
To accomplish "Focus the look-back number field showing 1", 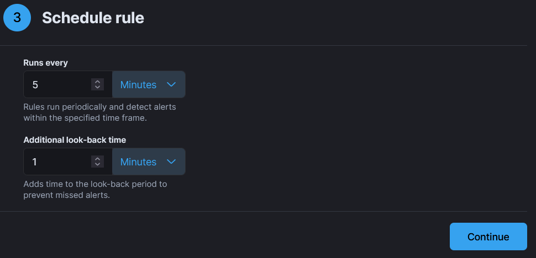I will (x=55, y=162).
